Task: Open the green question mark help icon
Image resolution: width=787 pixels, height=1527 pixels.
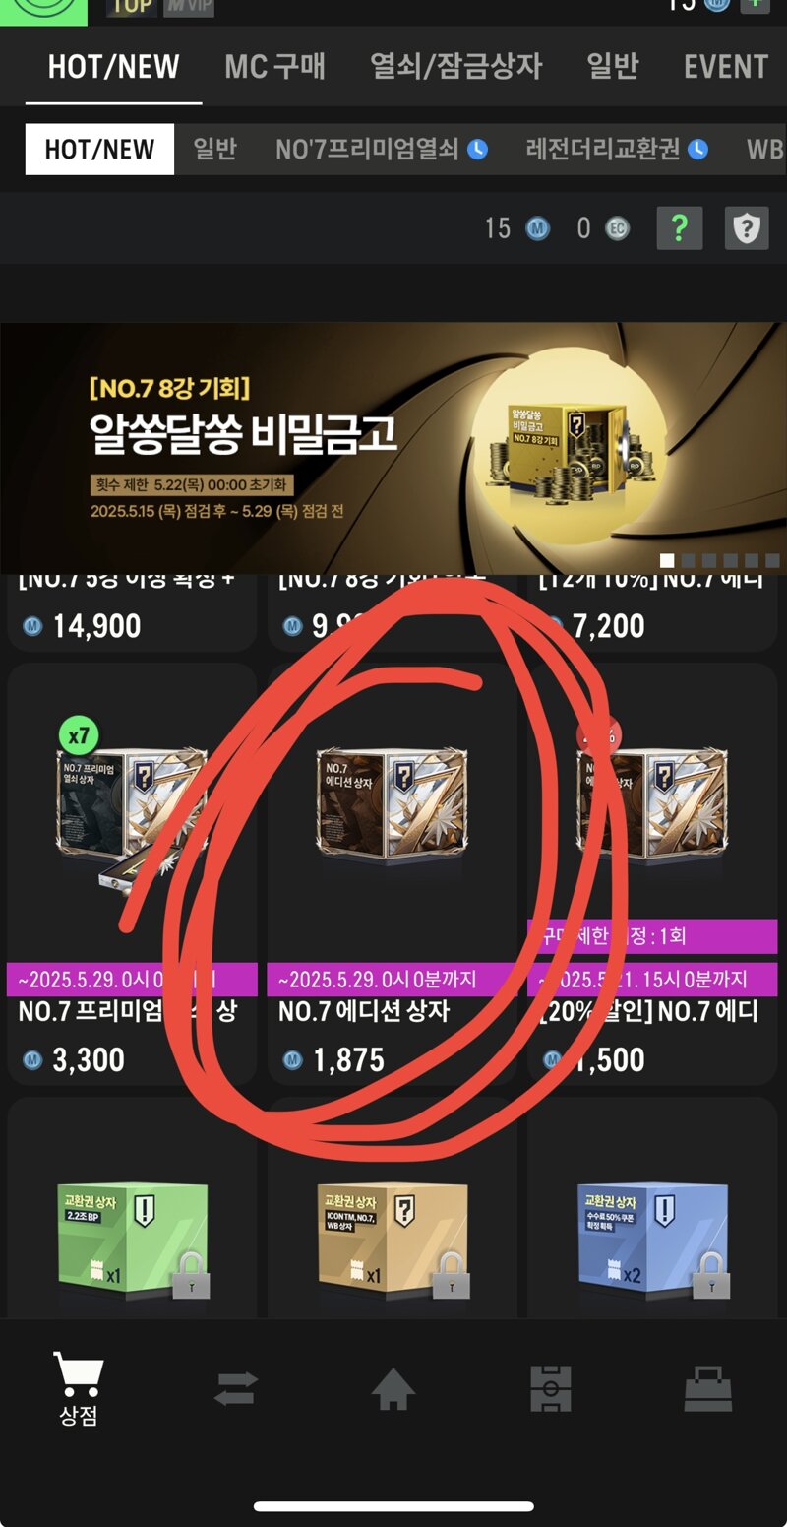Action: pos(679,228)
